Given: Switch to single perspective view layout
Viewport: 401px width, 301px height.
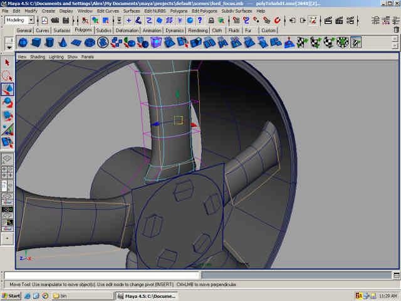Looking at the screenshot, I should tap(8, 159).
